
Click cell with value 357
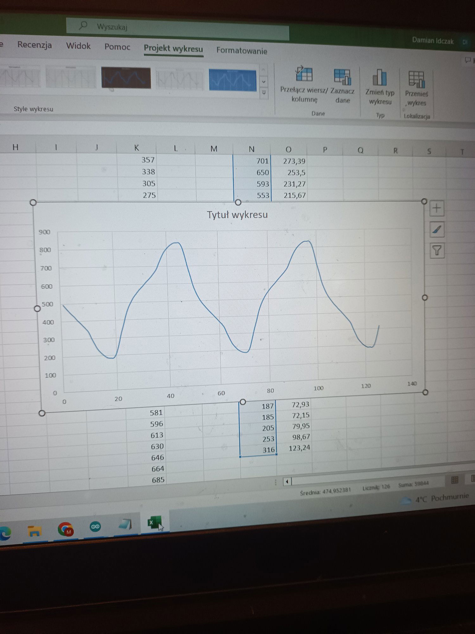pyautogui.click(x=137, y=160)
